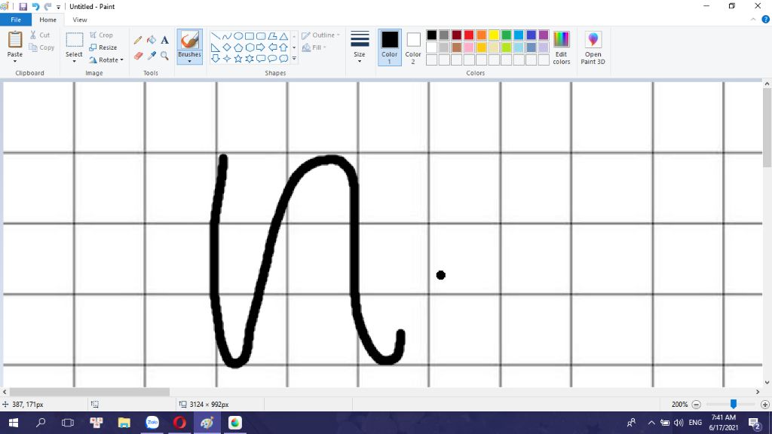Open Edit colors dialog
Image resolution: width=772 pixels, height=434 pixels.
[561, 47]
